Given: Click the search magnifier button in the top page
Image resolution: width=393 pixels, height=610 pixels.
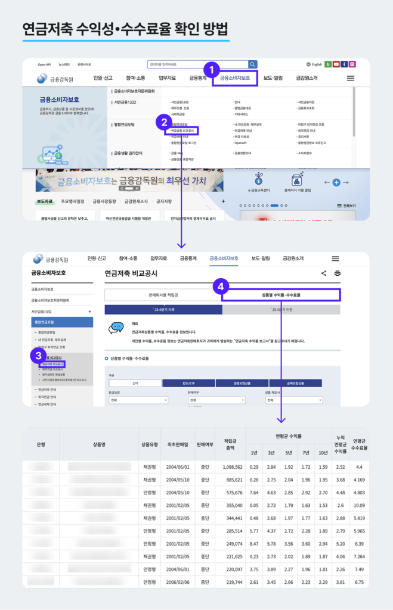Looking at the screenshot, I should (x=253, y=64).
